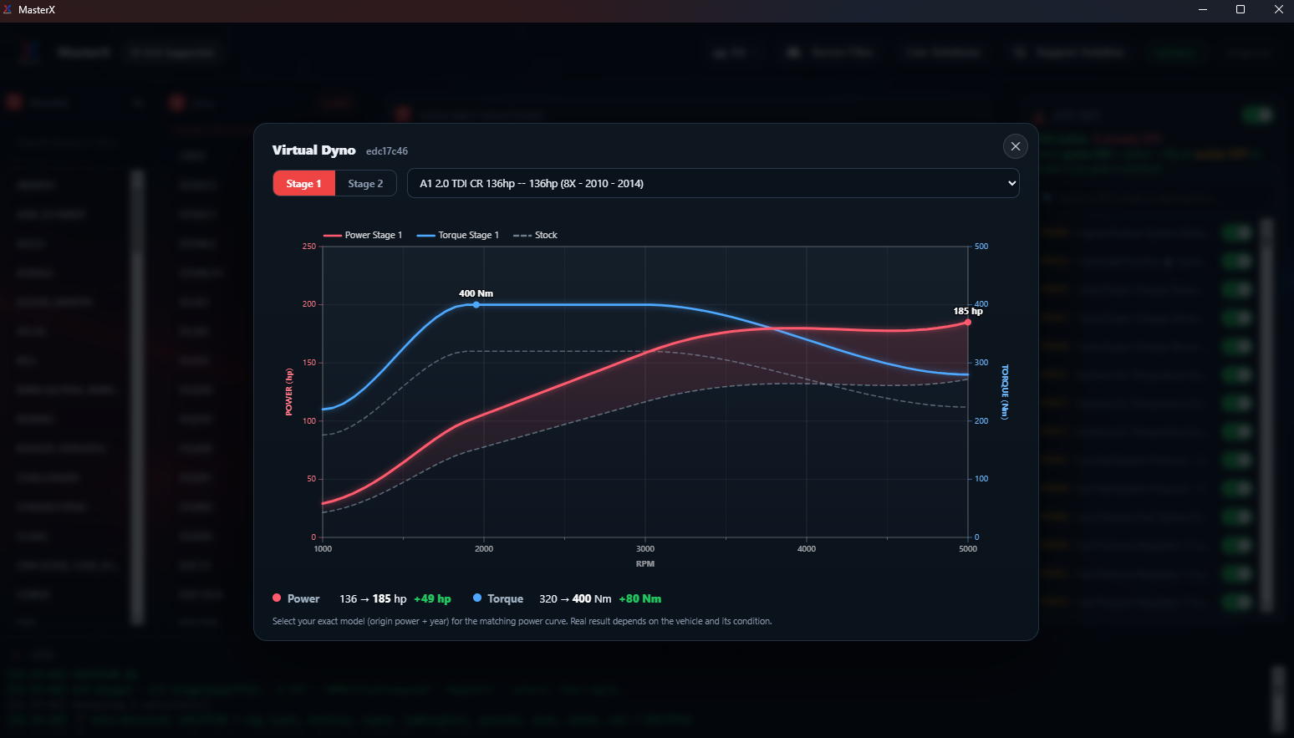Minimize the MasterX window
The width and height of the screenshot is (1294, 738).
[1203, 10]
